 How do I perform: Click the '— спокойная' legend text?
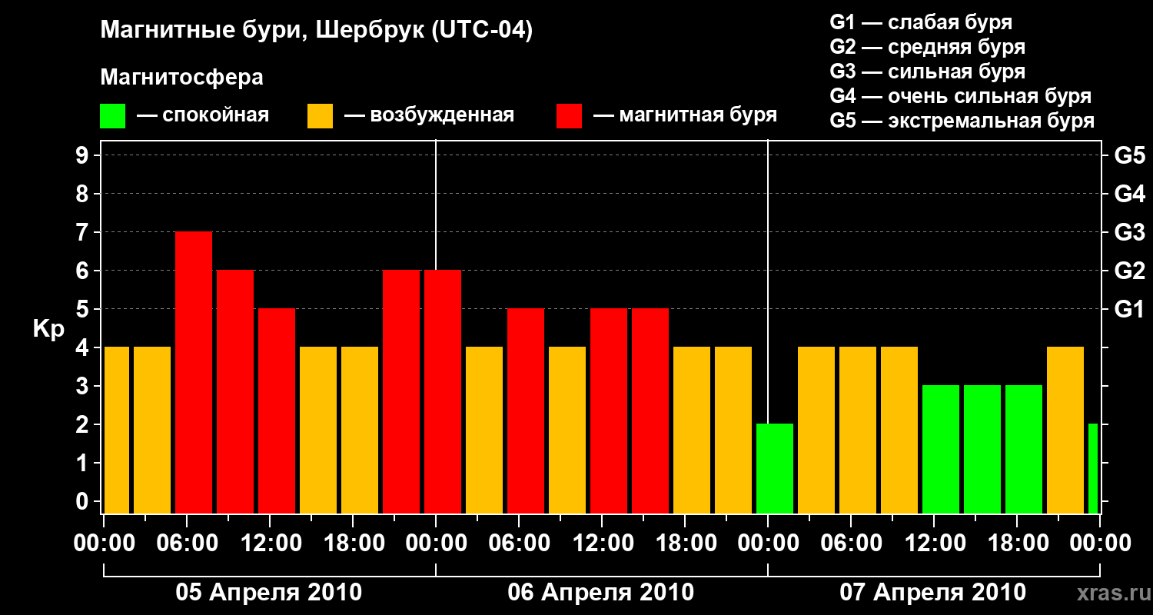tap(203, 116)
